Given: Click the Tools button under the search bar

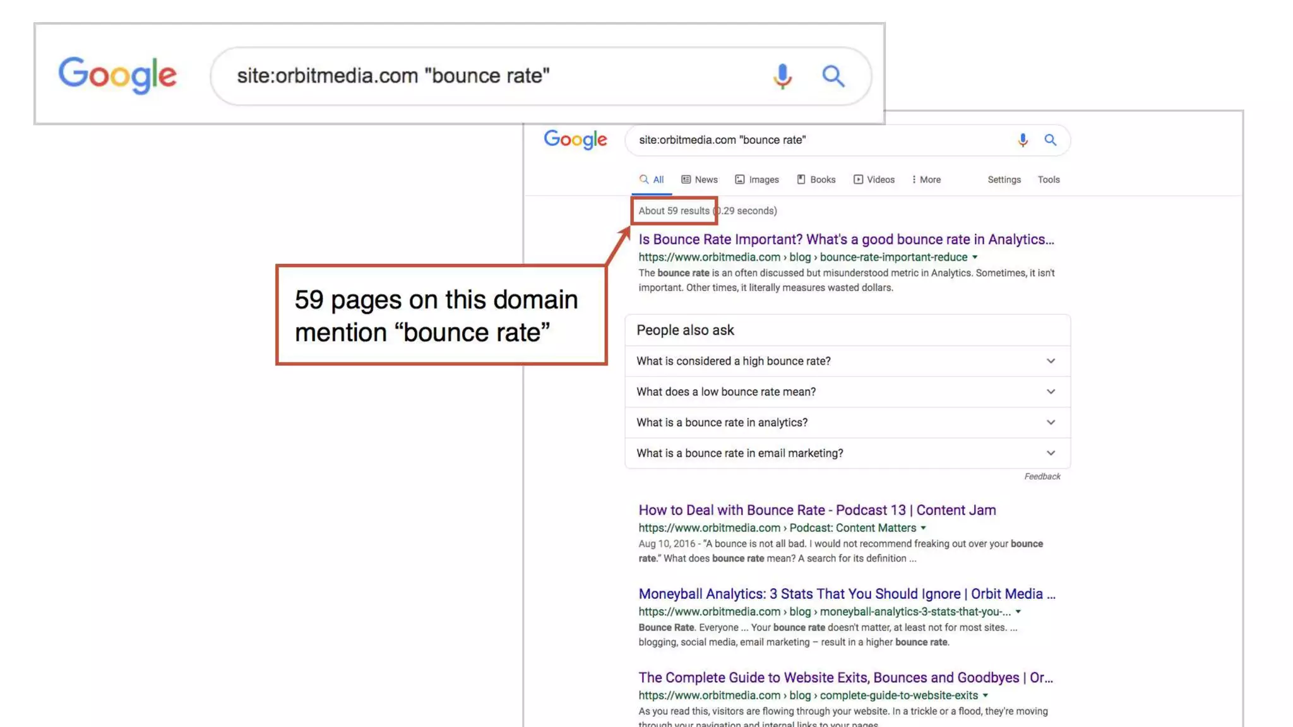Looking at the screenshot, I should [x=1049, y=180].
